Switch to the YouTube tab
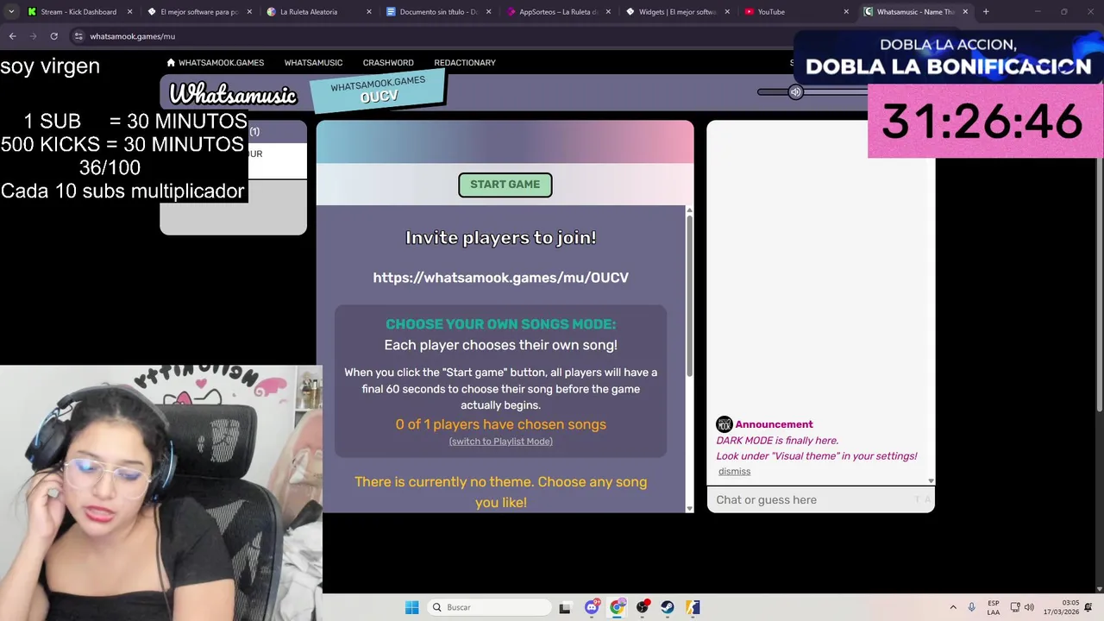1104x621 pixels. click(796, 12)
